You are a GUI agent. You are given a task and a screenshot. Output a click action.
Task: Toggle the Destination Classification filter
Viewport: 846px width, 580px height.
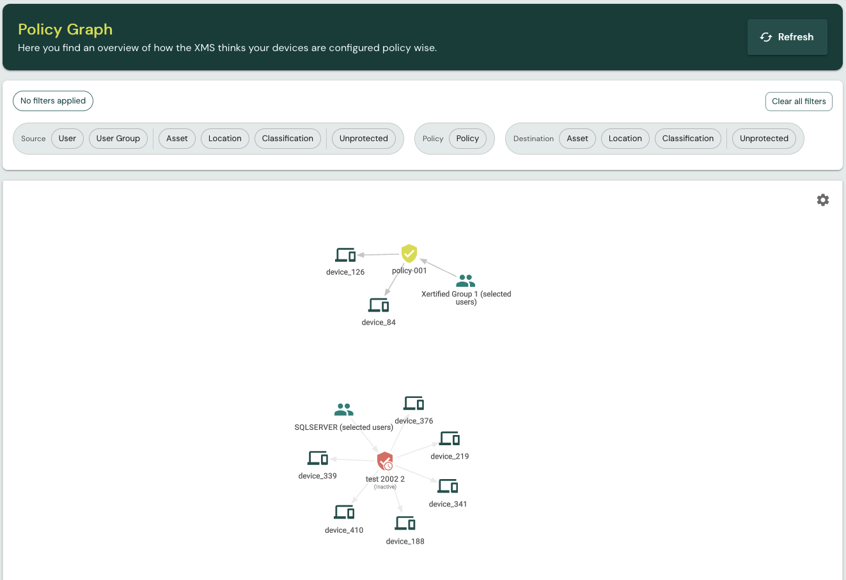coord(688,139)
